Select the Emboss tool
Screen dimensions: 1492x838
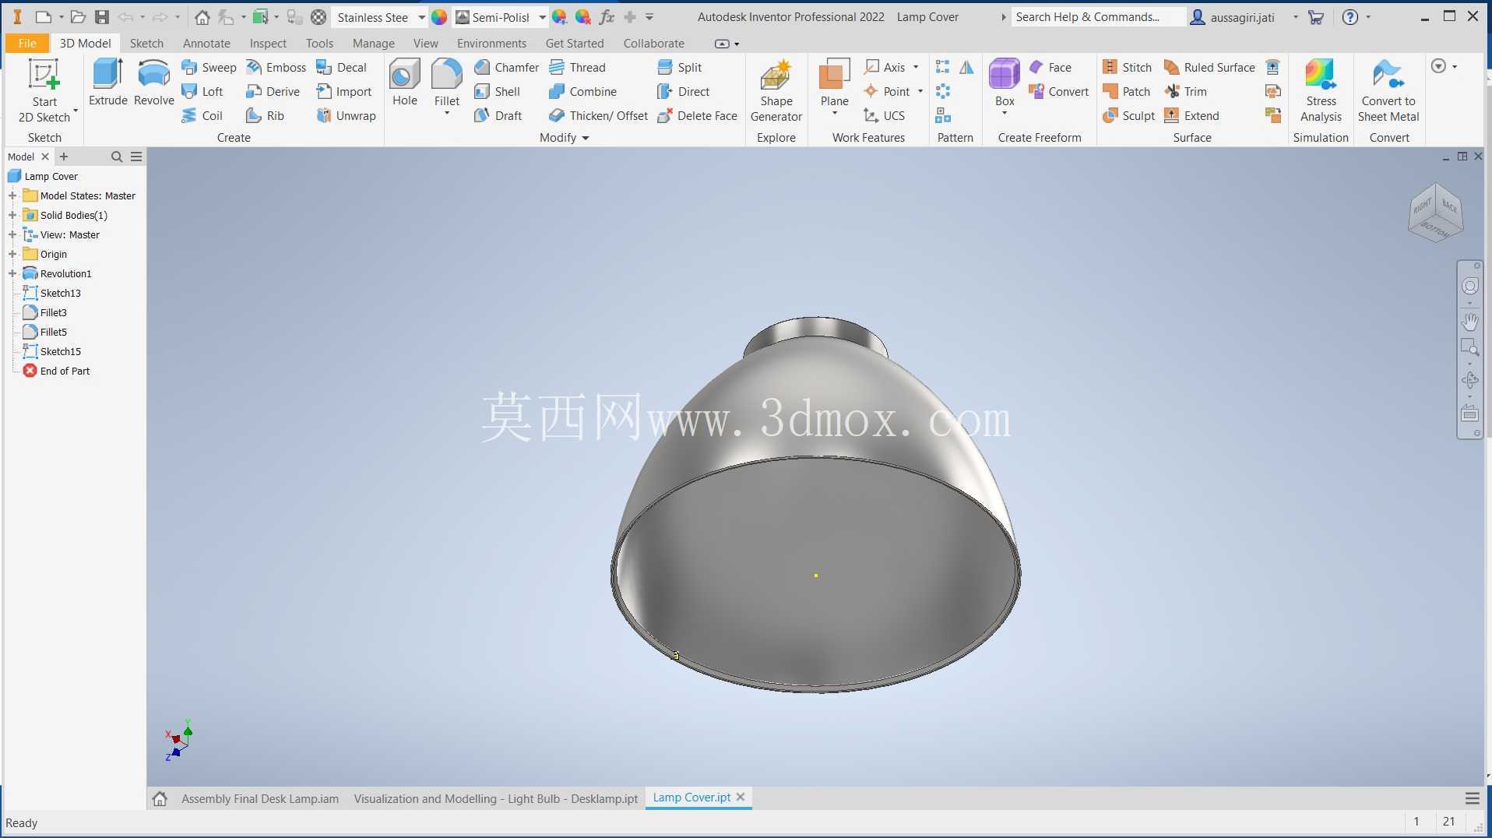pyautogui.click(x=276, y=68)
